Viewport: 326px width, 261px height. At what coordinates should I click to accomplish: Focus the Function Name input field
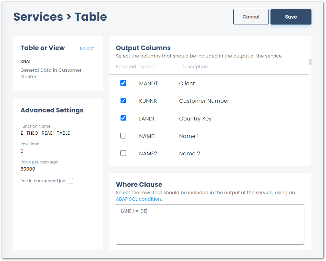coord(57,133)
